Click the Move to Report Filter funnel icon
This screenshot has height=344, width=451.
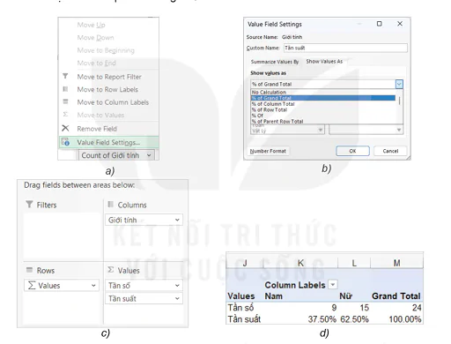(x=65, y=76)
